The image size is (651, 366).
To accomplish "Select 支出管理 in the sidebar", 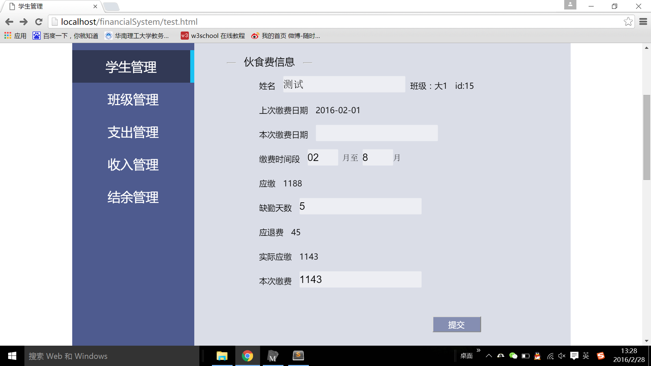I will [x=133, y=132].
